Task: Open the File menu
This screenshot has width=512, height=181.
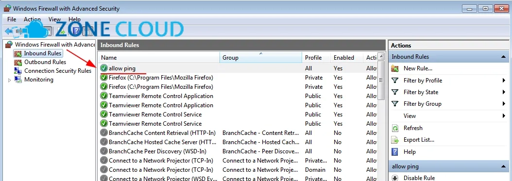Action: pos(12,19)
